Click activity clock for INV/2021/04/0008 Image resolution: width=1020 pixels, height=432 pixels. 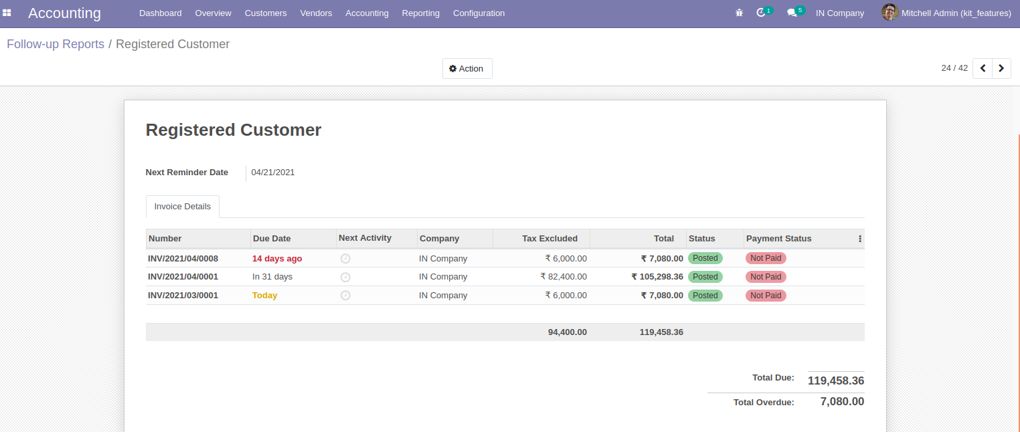[345, 259]
